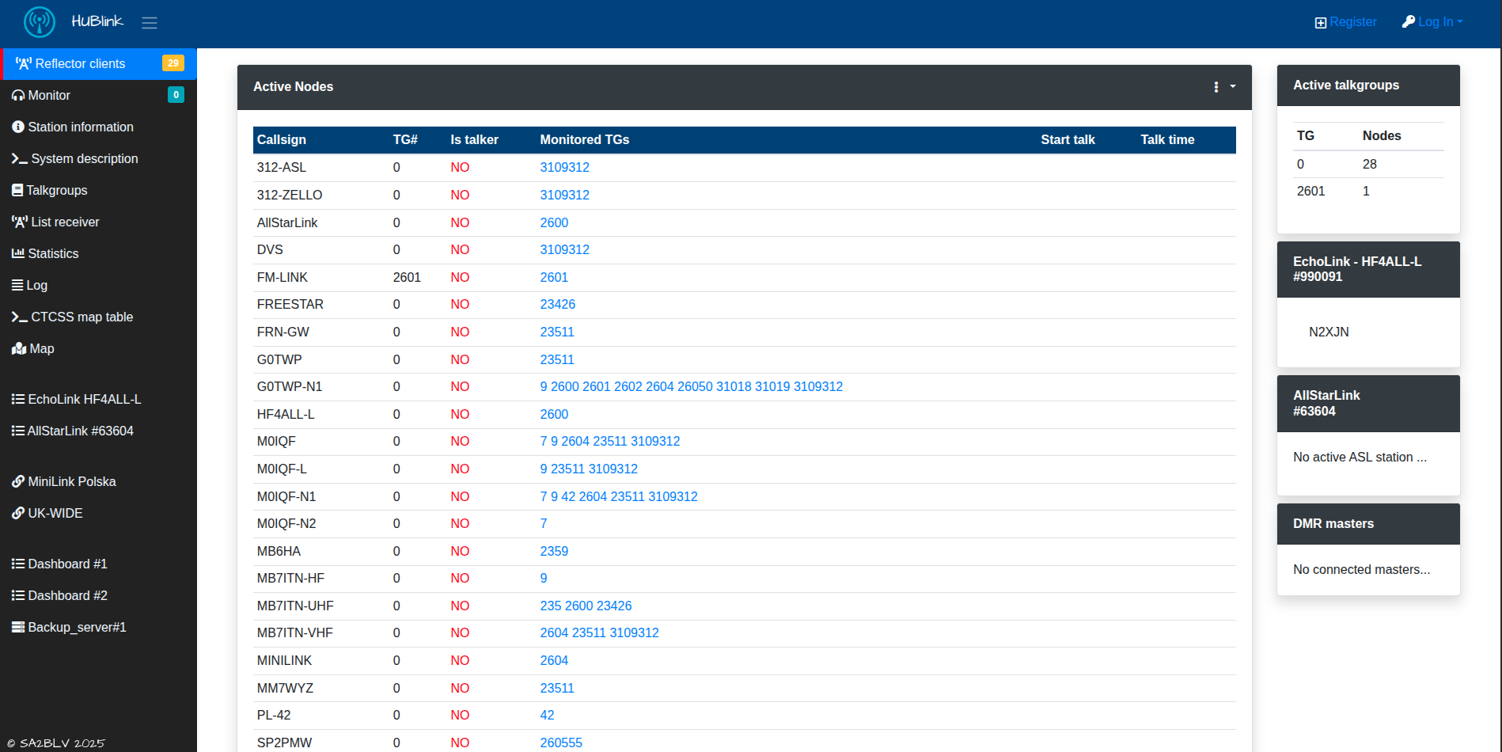
Task: Click the Active Nodes dropdown caret
Action: click(1233, 87)
